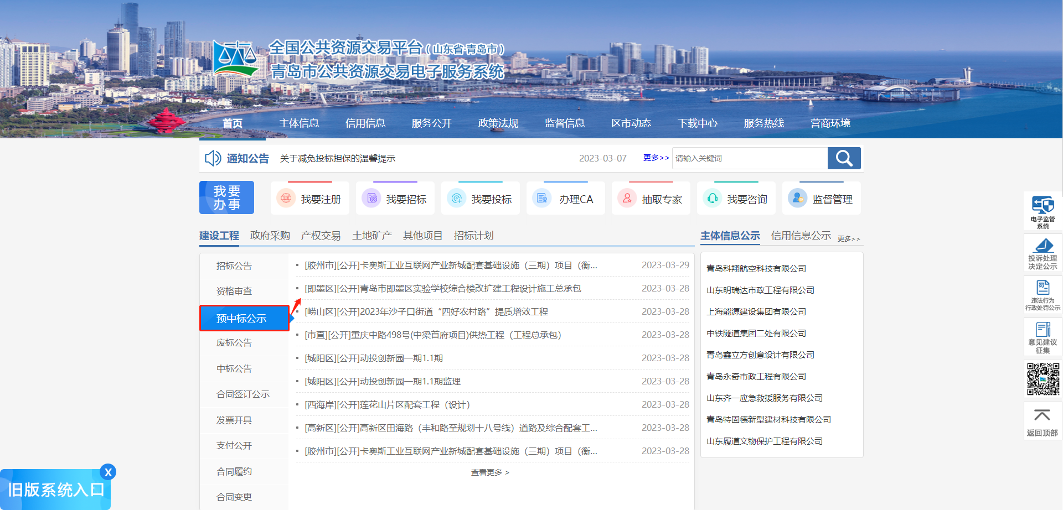Open the 政策法规 nav menu
1063x510 pixels.
498,123
